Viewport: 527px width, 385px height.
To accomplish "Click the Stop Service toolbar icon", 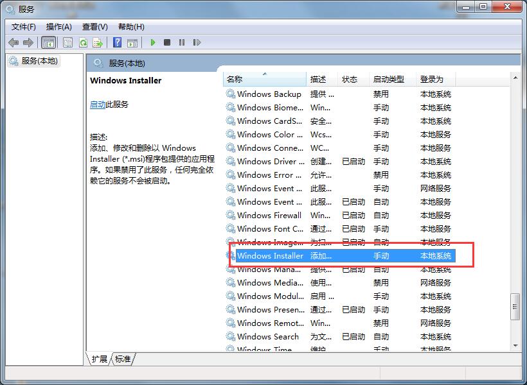I will pyautogui.click(x=167, y=42).
